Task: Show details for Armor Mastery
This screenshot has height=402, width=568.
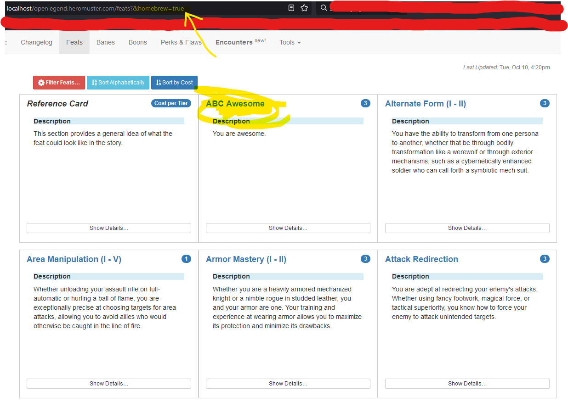Action: (x=288, y=384)
